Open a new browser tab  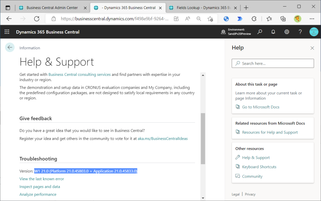246,8
